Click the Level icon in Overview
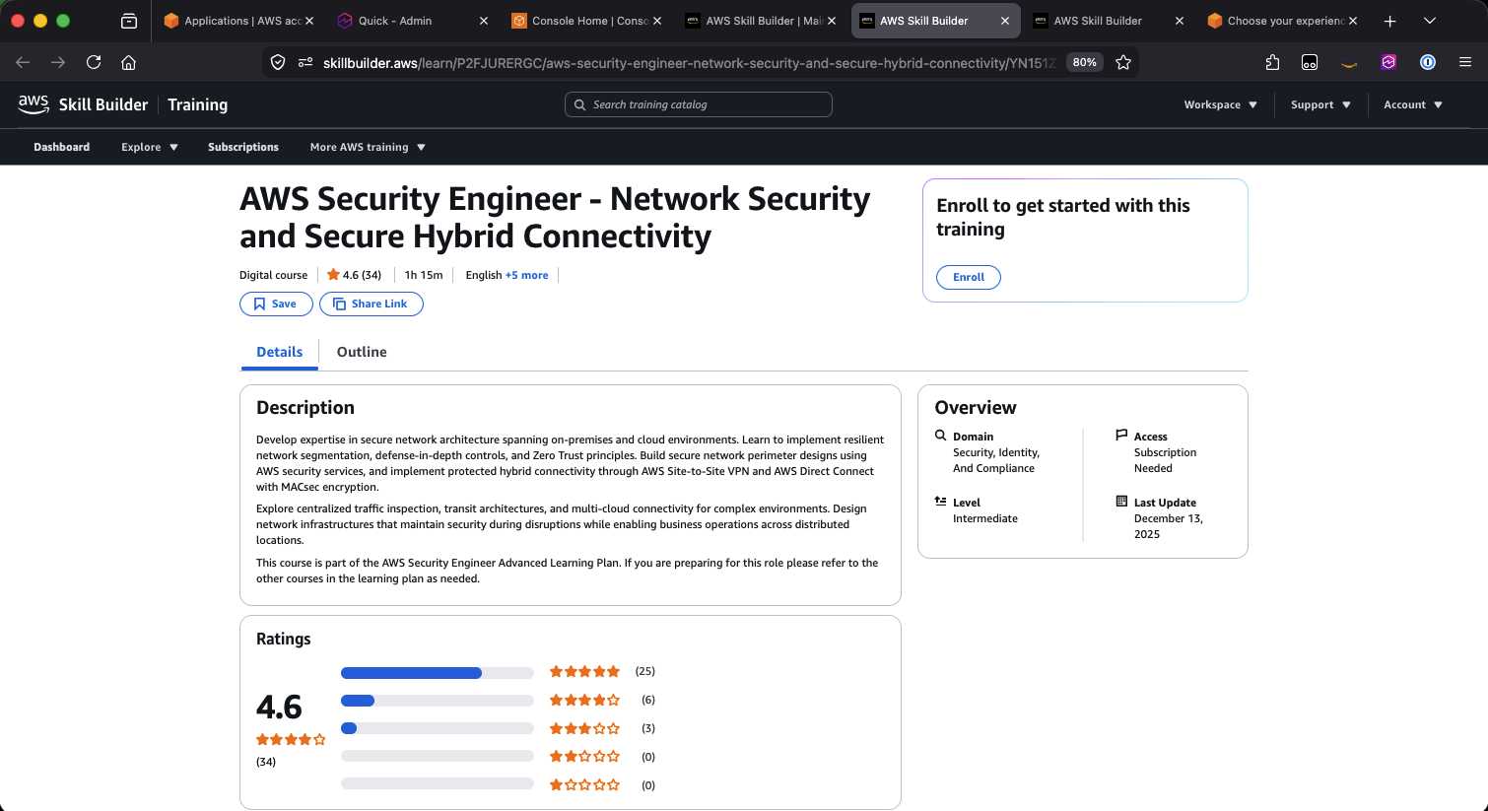 940,501
